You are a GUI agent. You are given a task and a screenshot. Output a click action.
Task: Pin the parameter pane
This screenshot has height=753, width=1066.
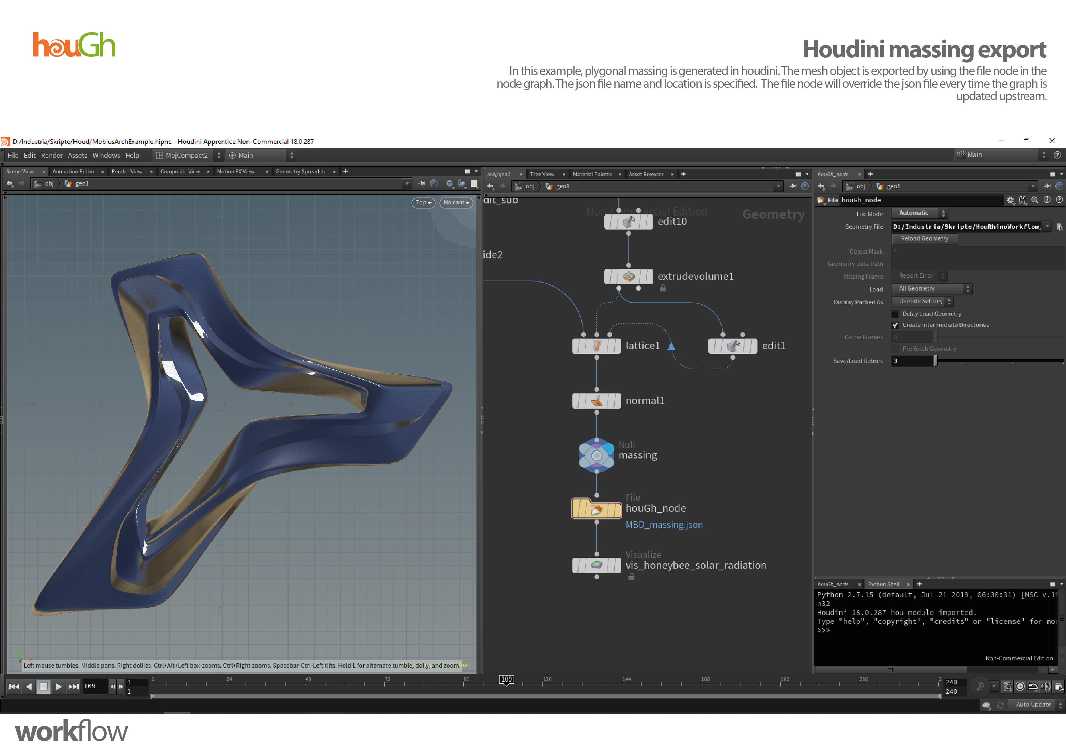[1047, 186]
